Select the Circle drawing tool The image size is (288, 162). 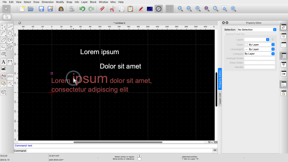10,33
